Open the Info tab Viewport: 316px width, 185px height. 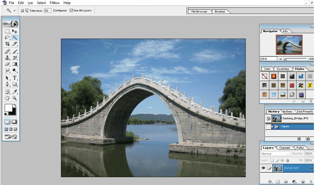click(x=285, y=31)
